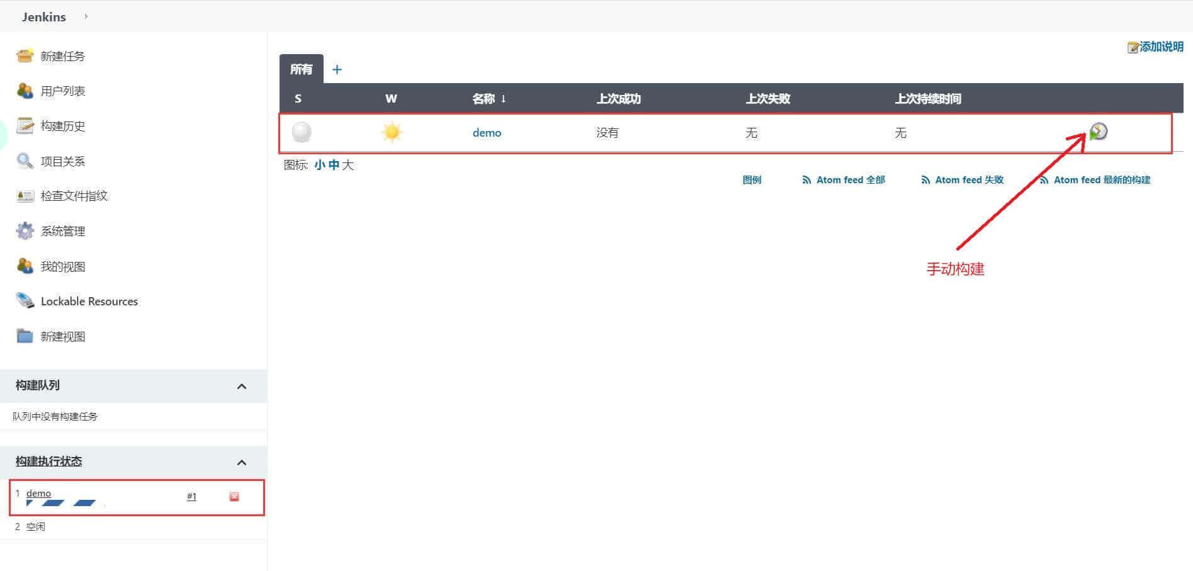
Task: Sort by 上次成功 column
Action: click(x=618, y=99)
